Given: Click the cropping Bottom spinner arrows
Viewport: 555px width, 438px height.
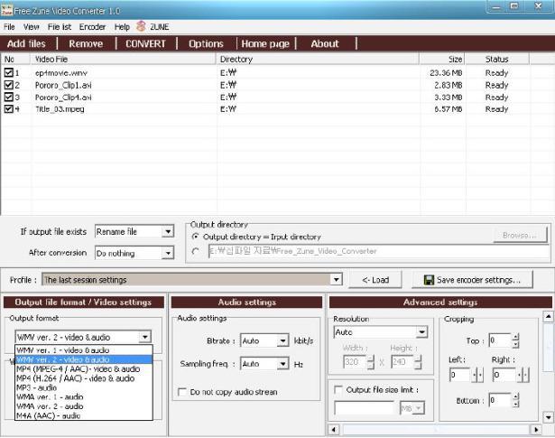Looking at the screenshot, I should (515, 400).
